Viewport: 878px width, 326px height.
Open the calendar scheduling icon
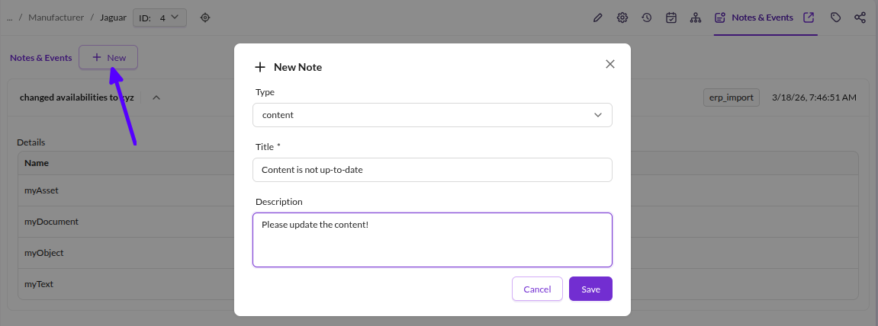[671, 18]
